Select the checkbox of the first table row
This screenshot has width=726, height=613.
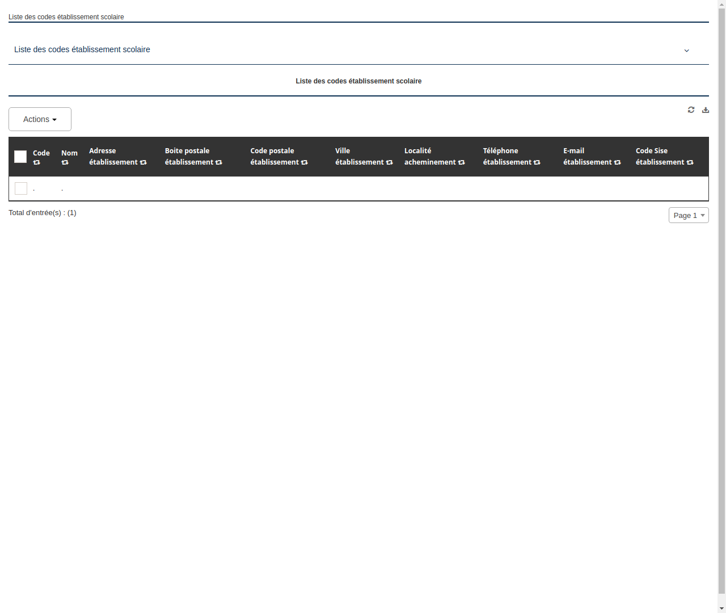(x=21, y=188)
